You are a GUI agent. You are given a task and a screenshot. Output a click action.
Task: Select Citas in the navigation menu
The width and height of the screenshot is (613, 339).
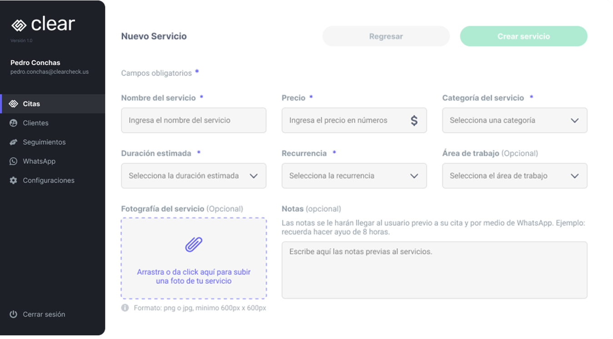(32, 103)
